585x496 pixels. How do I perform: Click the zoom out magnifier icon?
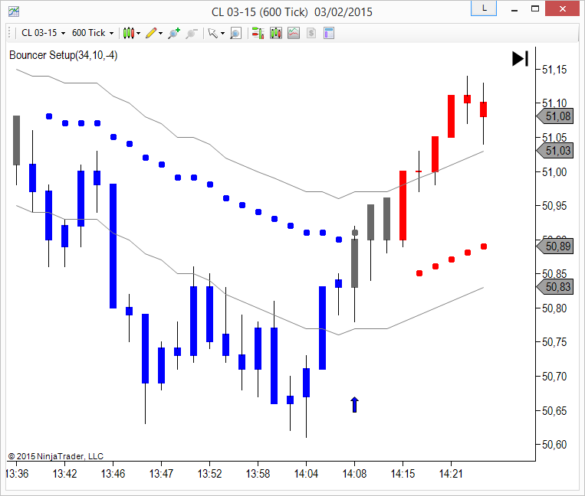coord(192,33)
